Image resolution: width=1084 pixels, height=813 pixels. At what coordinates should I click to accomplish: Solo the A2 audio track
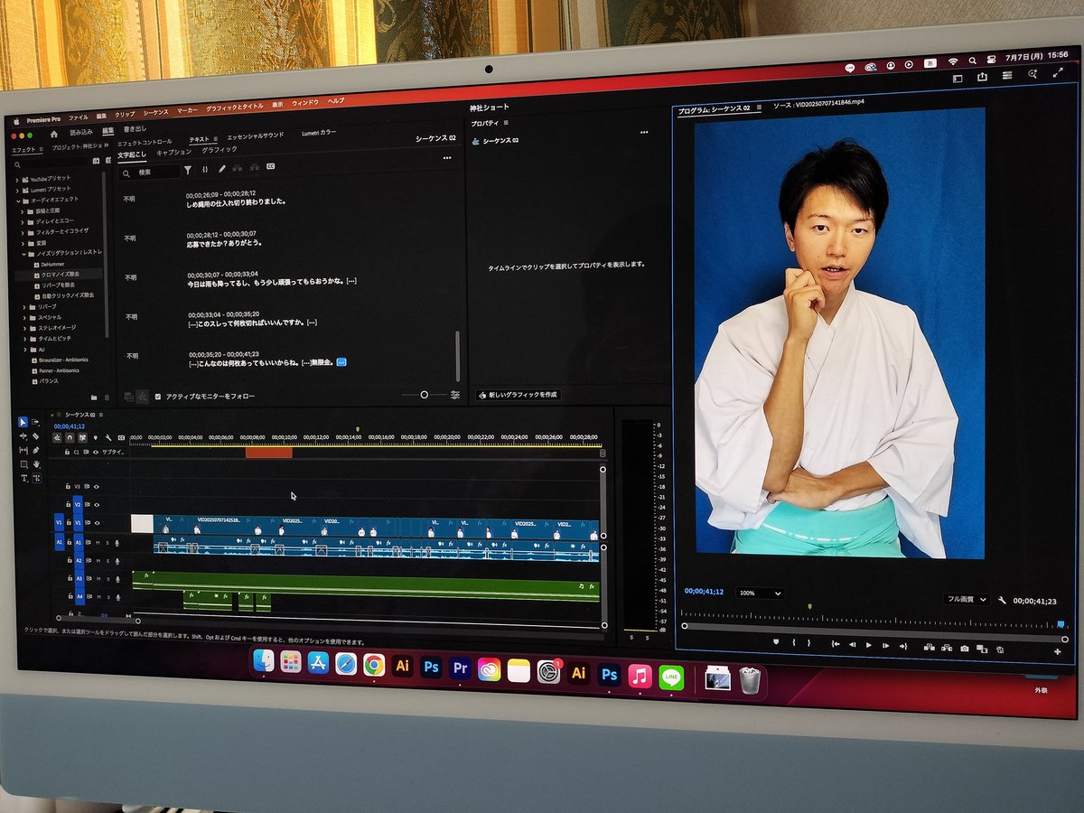coord(107,561)
